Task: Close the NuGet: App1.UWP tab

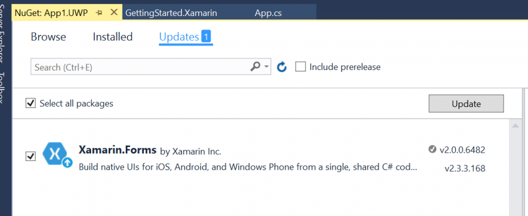Action: (x=114, y=12)
